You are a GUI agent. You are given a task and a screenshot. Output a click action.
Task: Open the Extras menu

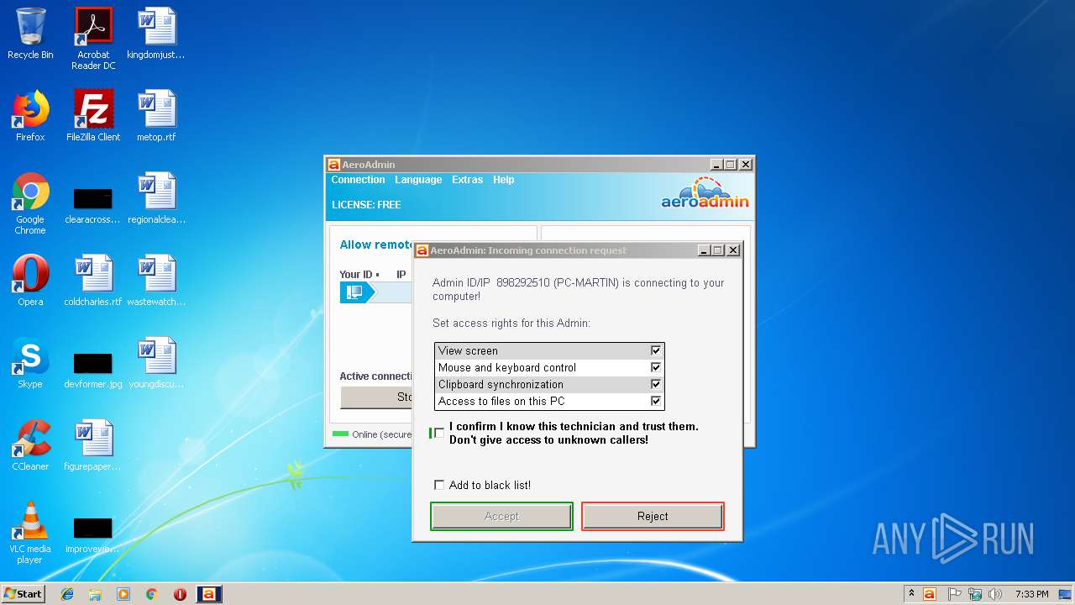click(467, 180)
